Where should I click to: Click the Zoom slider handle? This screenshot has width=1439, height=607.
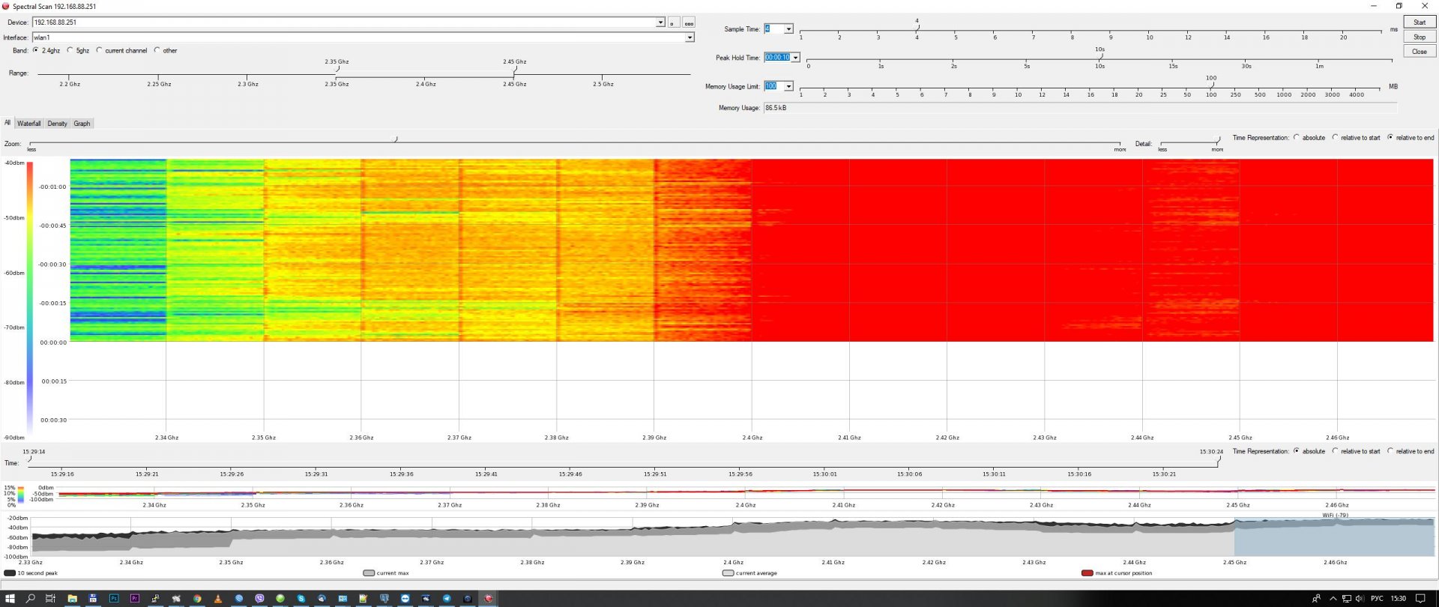pyautogui.click(x=395, y=139)
